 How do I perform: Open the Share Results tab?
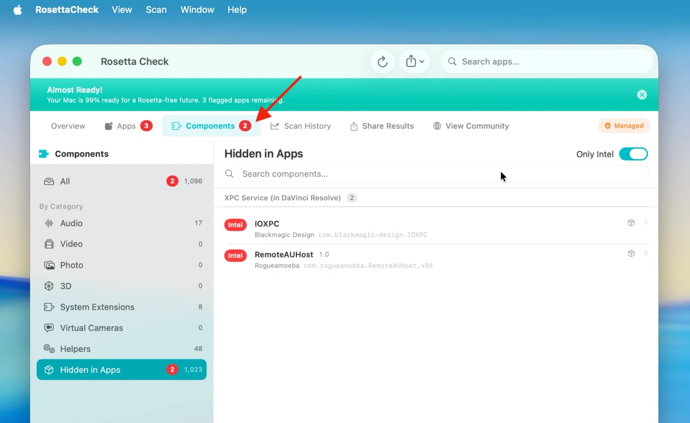point(382,126)
